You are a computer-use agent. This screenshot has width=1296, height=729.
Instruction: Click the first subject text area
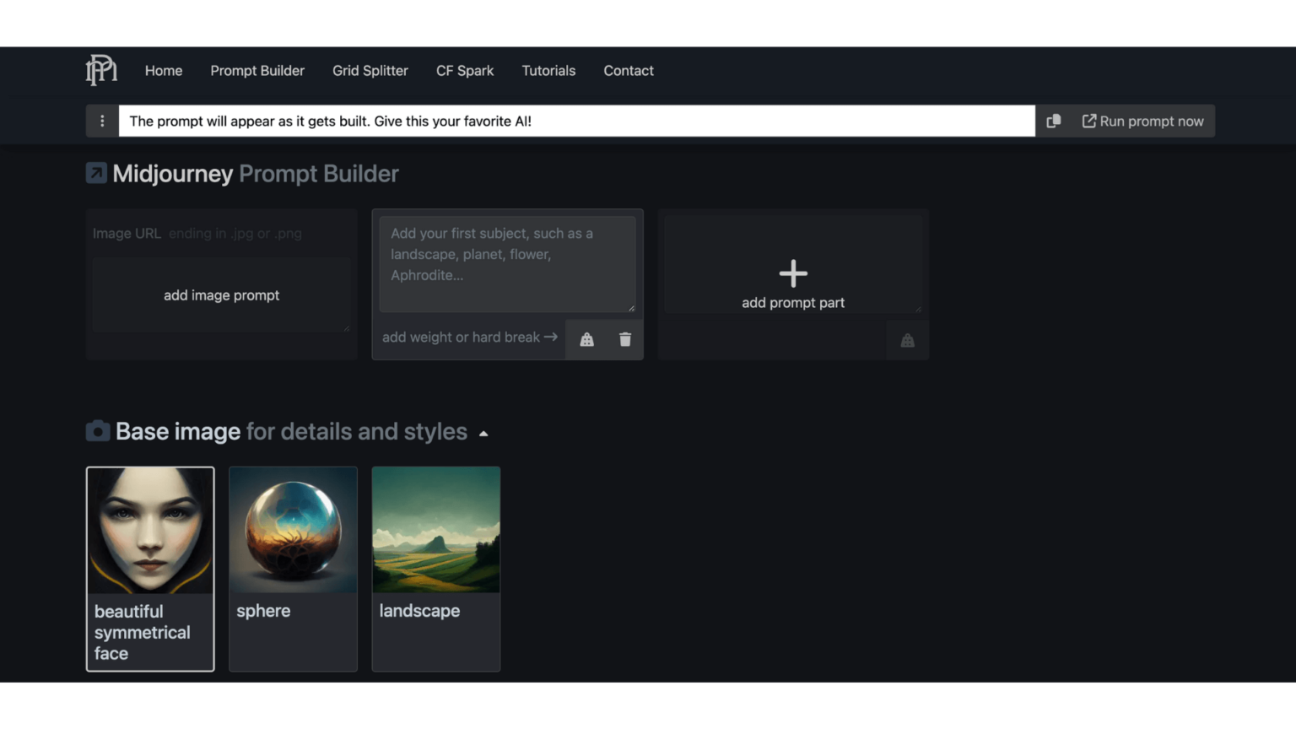point(507,263)
